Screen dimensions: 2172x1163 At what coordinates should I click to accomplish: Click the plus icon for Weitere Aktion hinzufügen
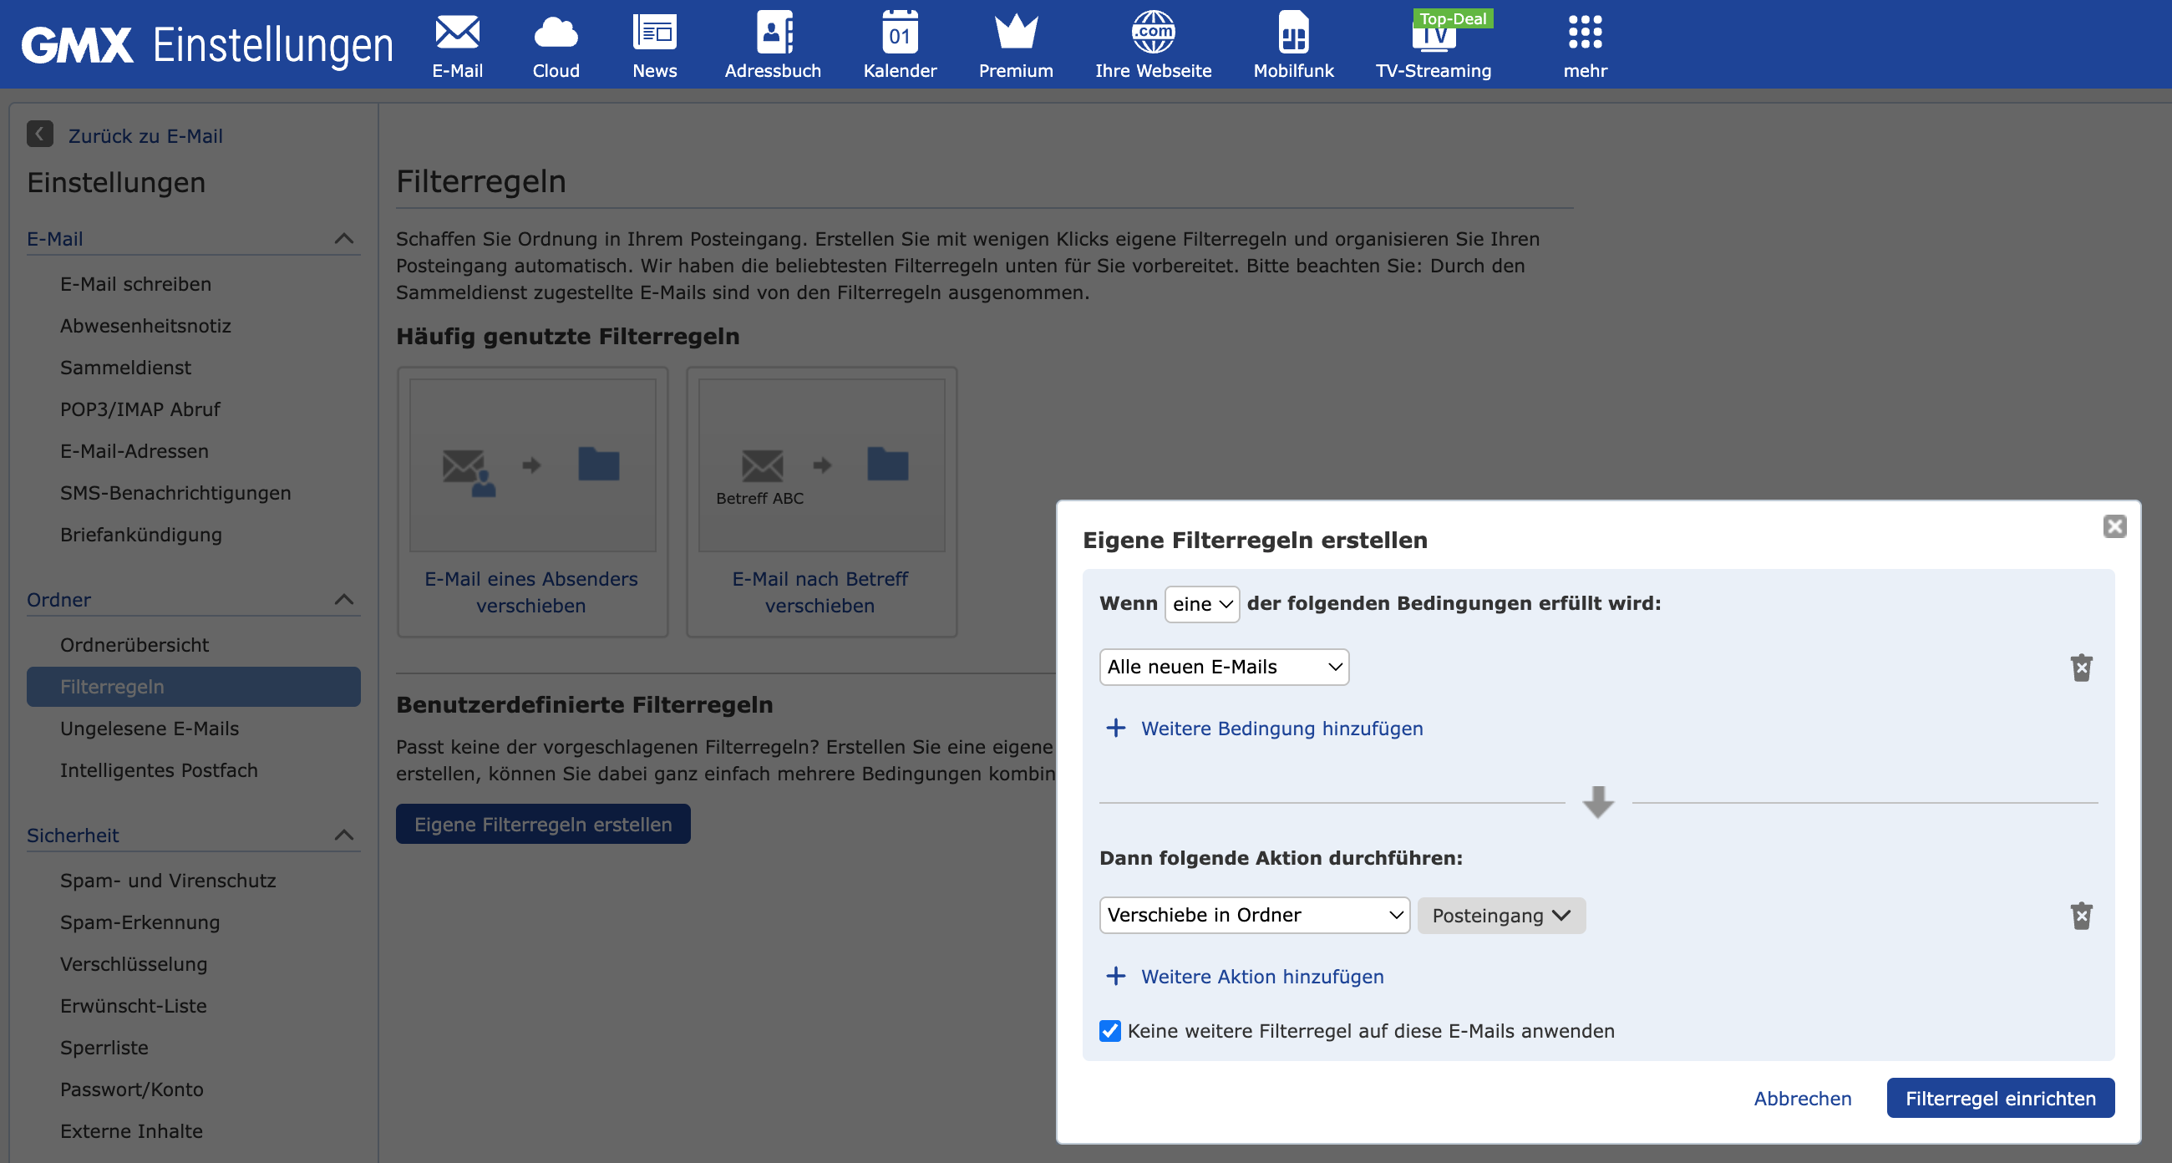click(x=1115, y=976)
